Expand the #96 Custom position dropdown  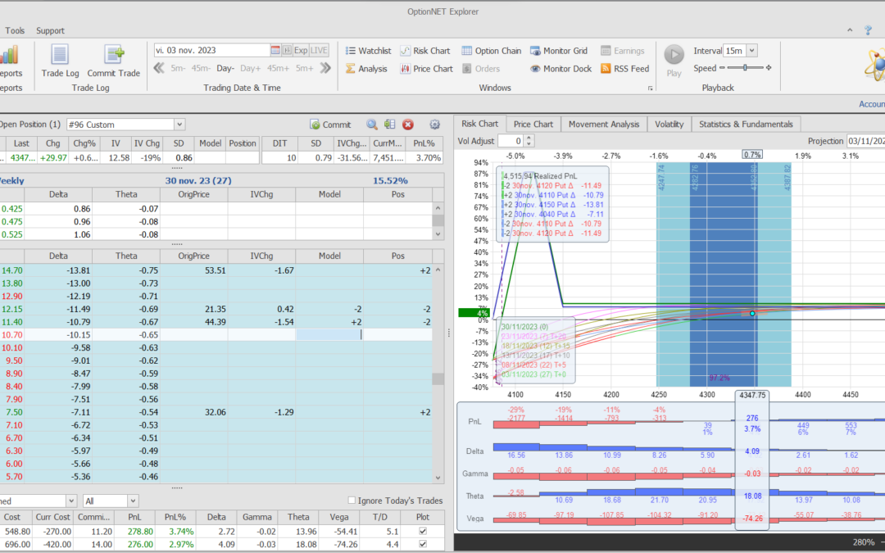[x=179, y=125]
